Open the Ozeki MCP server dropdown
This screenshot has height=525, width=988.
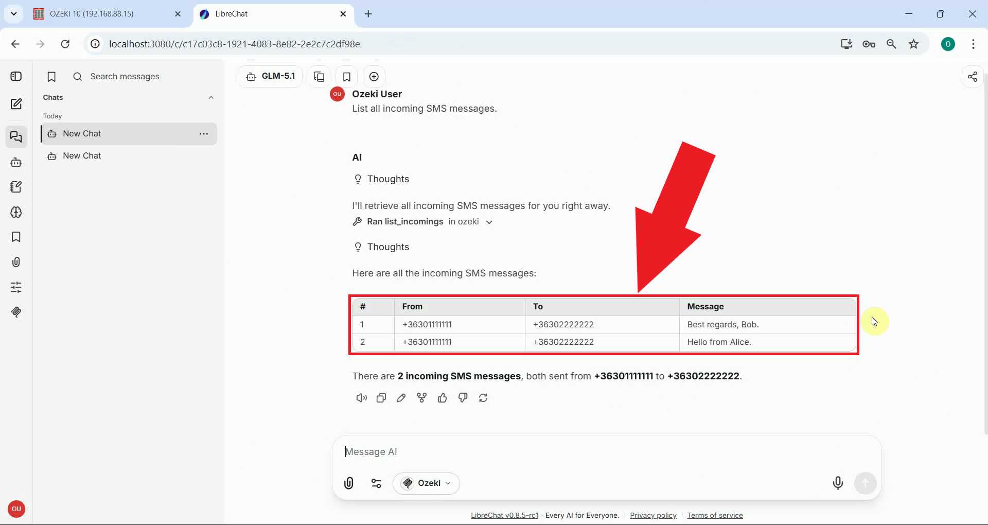(x=426, y=483)
